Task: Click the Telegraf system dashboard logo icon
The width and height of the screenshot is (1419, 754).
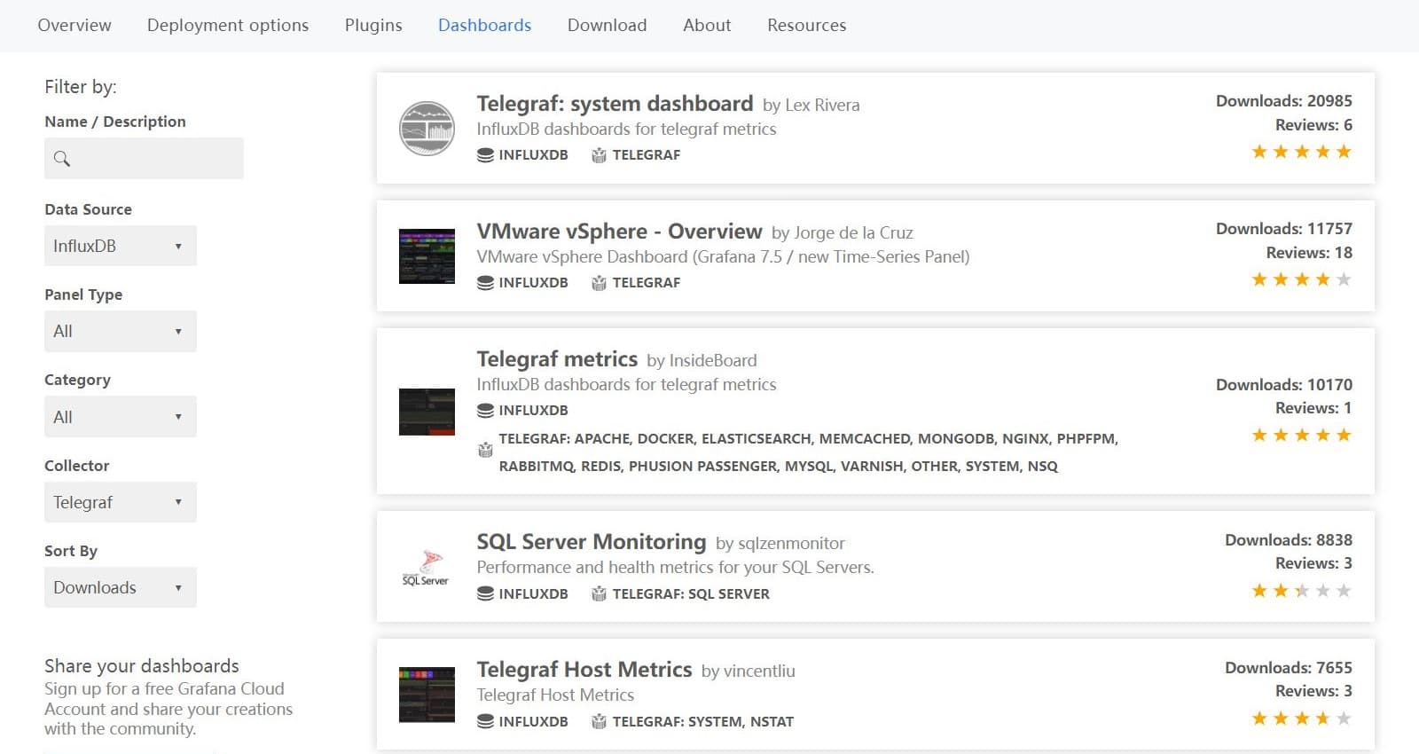Action: [x=427, y=129]
